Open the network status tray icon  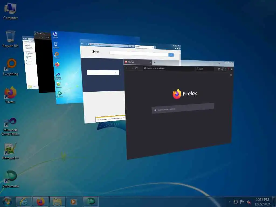(x=236, y=202)
